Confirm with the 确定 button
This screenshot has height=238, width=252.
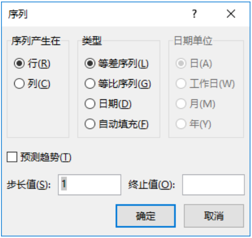coord(146,216)
